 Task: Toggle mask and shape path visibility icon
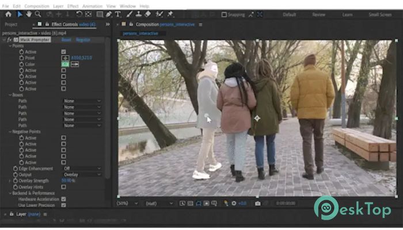pyautogui.click(x=199, y=204)
